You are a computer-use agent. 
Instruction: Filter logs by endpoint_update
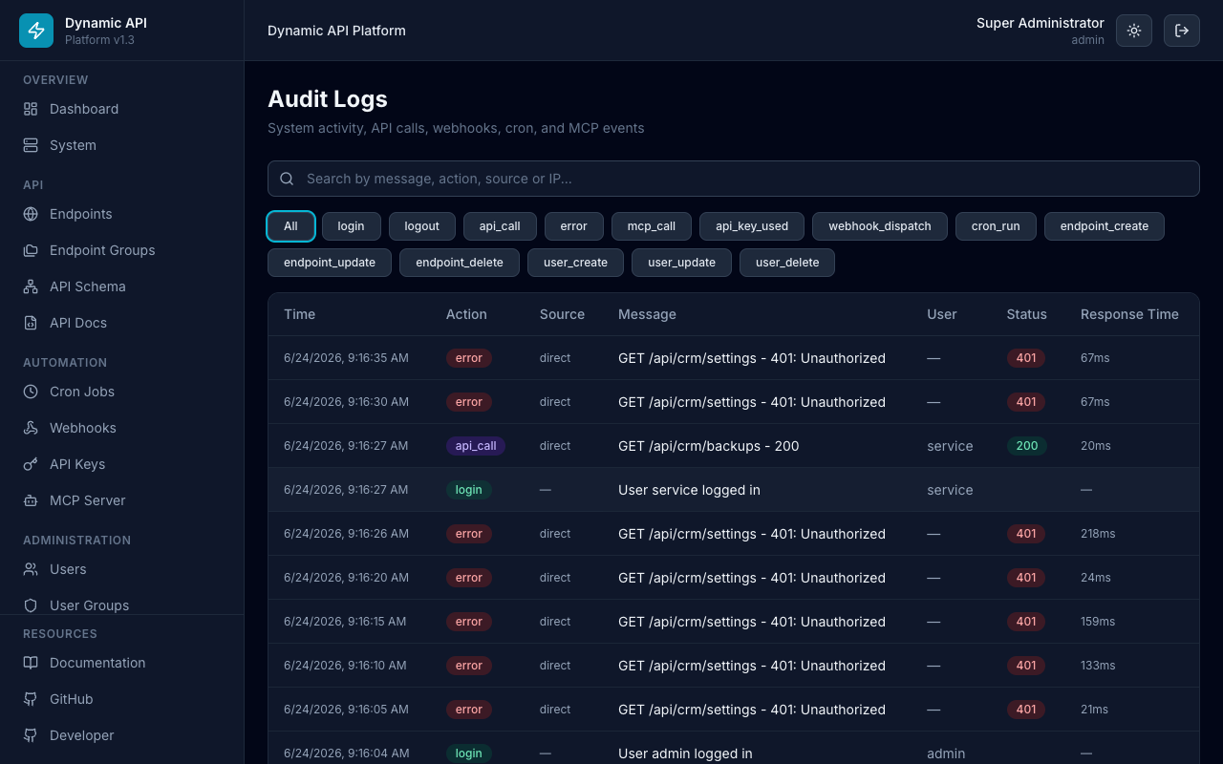pos(330,263)
